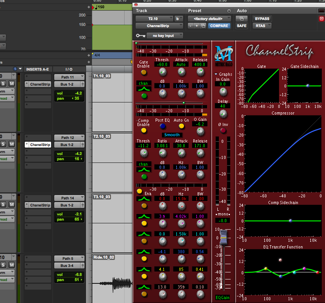
Task: Enable the EQ band set to 1.50k
Action: tap(144, 241)
